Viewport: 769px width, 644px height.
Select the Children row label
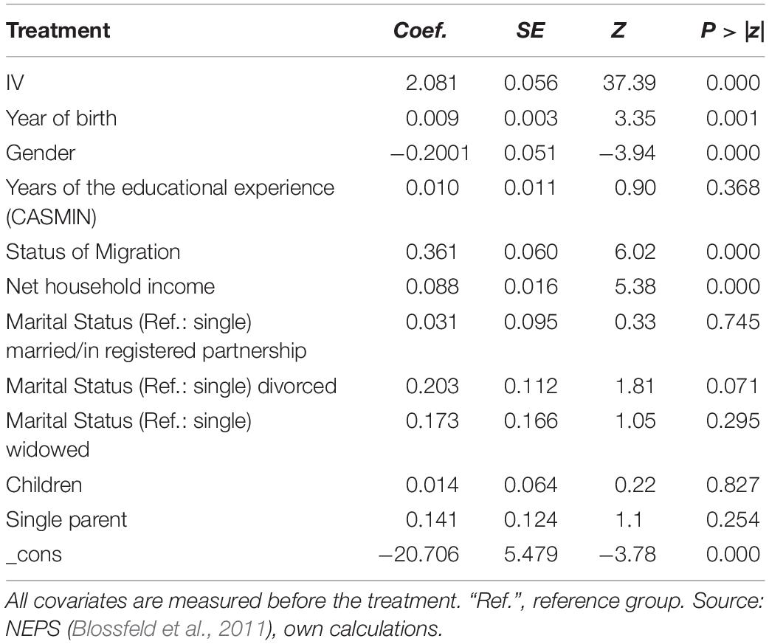point(44,485)
